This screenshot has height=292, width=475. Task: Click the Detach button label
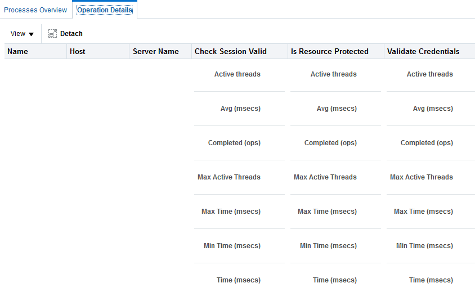click(x=71, y=34)
